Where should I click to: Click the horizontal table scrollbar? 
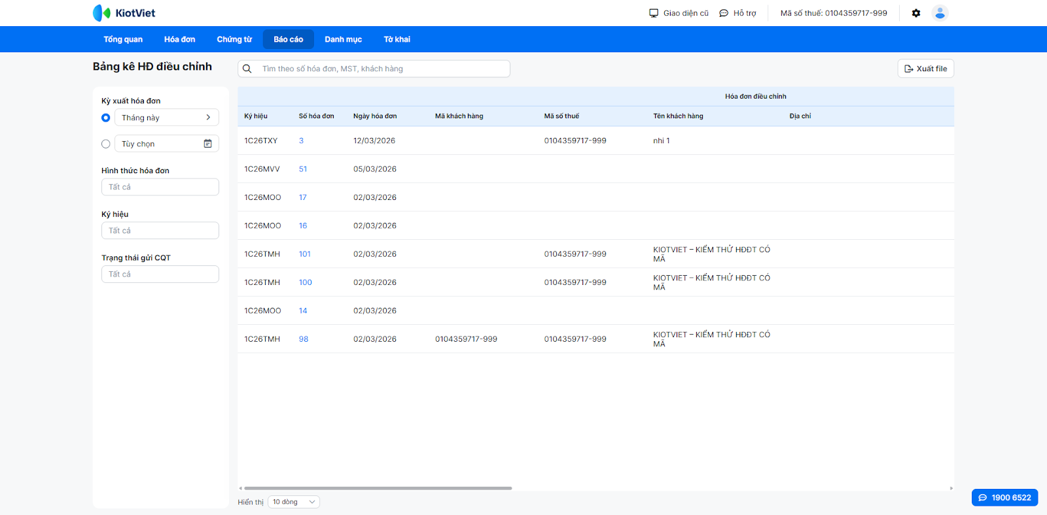378,488
